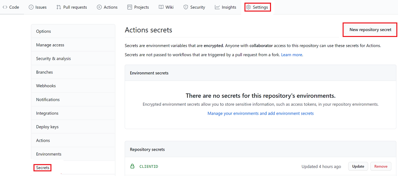The image size is (401, 176).
Task: Go to Manage access in sidebar
Action: coord(50,45)
